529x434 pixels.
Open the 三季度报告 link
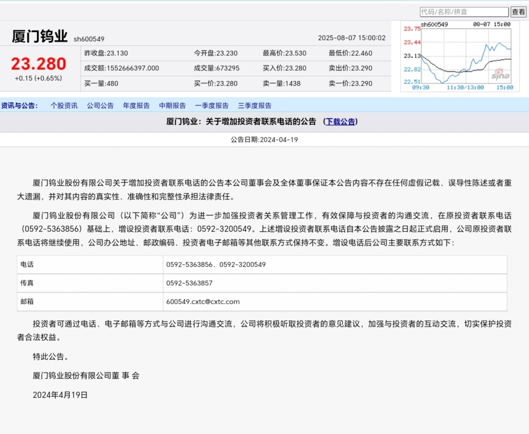pyautogui.click(x=255, y=105)
